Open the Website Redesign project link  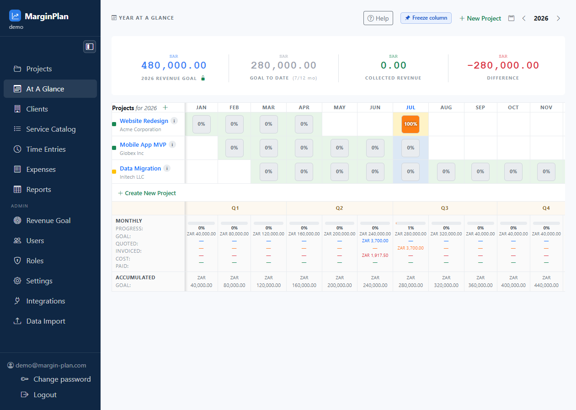click(144, 121)
